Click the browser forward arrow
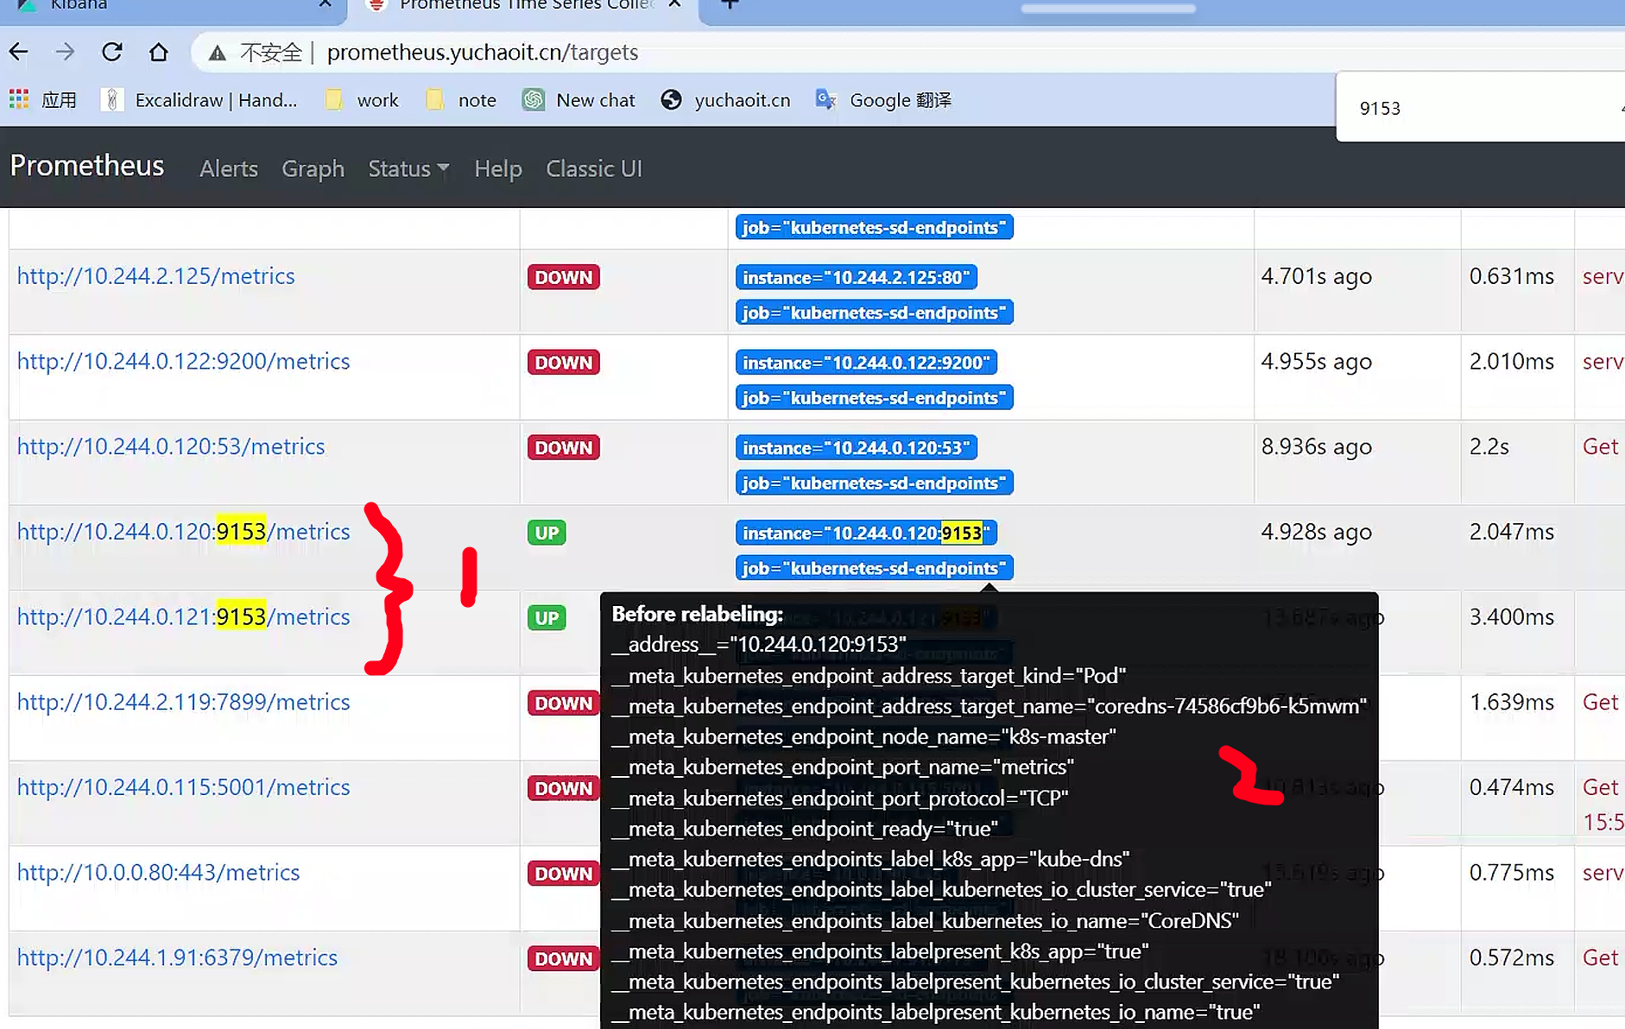This screenshot has width=1625, height=1029. 65,53
